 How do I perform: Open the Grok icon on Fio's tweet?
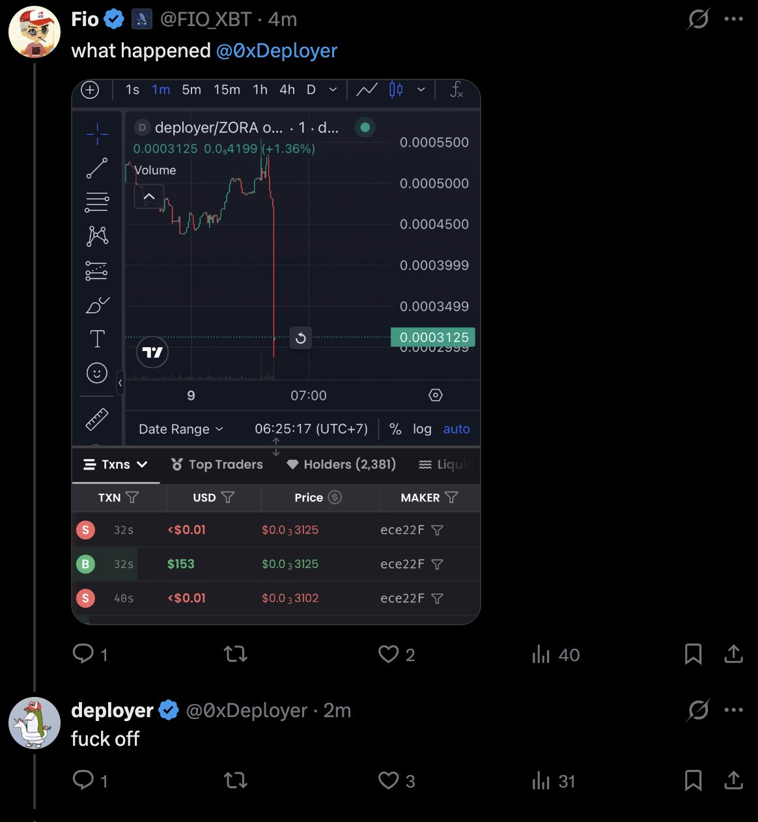click(698, 19)
